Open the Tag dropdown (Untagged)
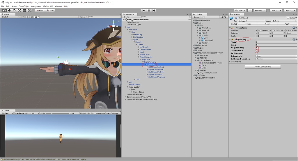The image size is (298, 161). [251, 21]
